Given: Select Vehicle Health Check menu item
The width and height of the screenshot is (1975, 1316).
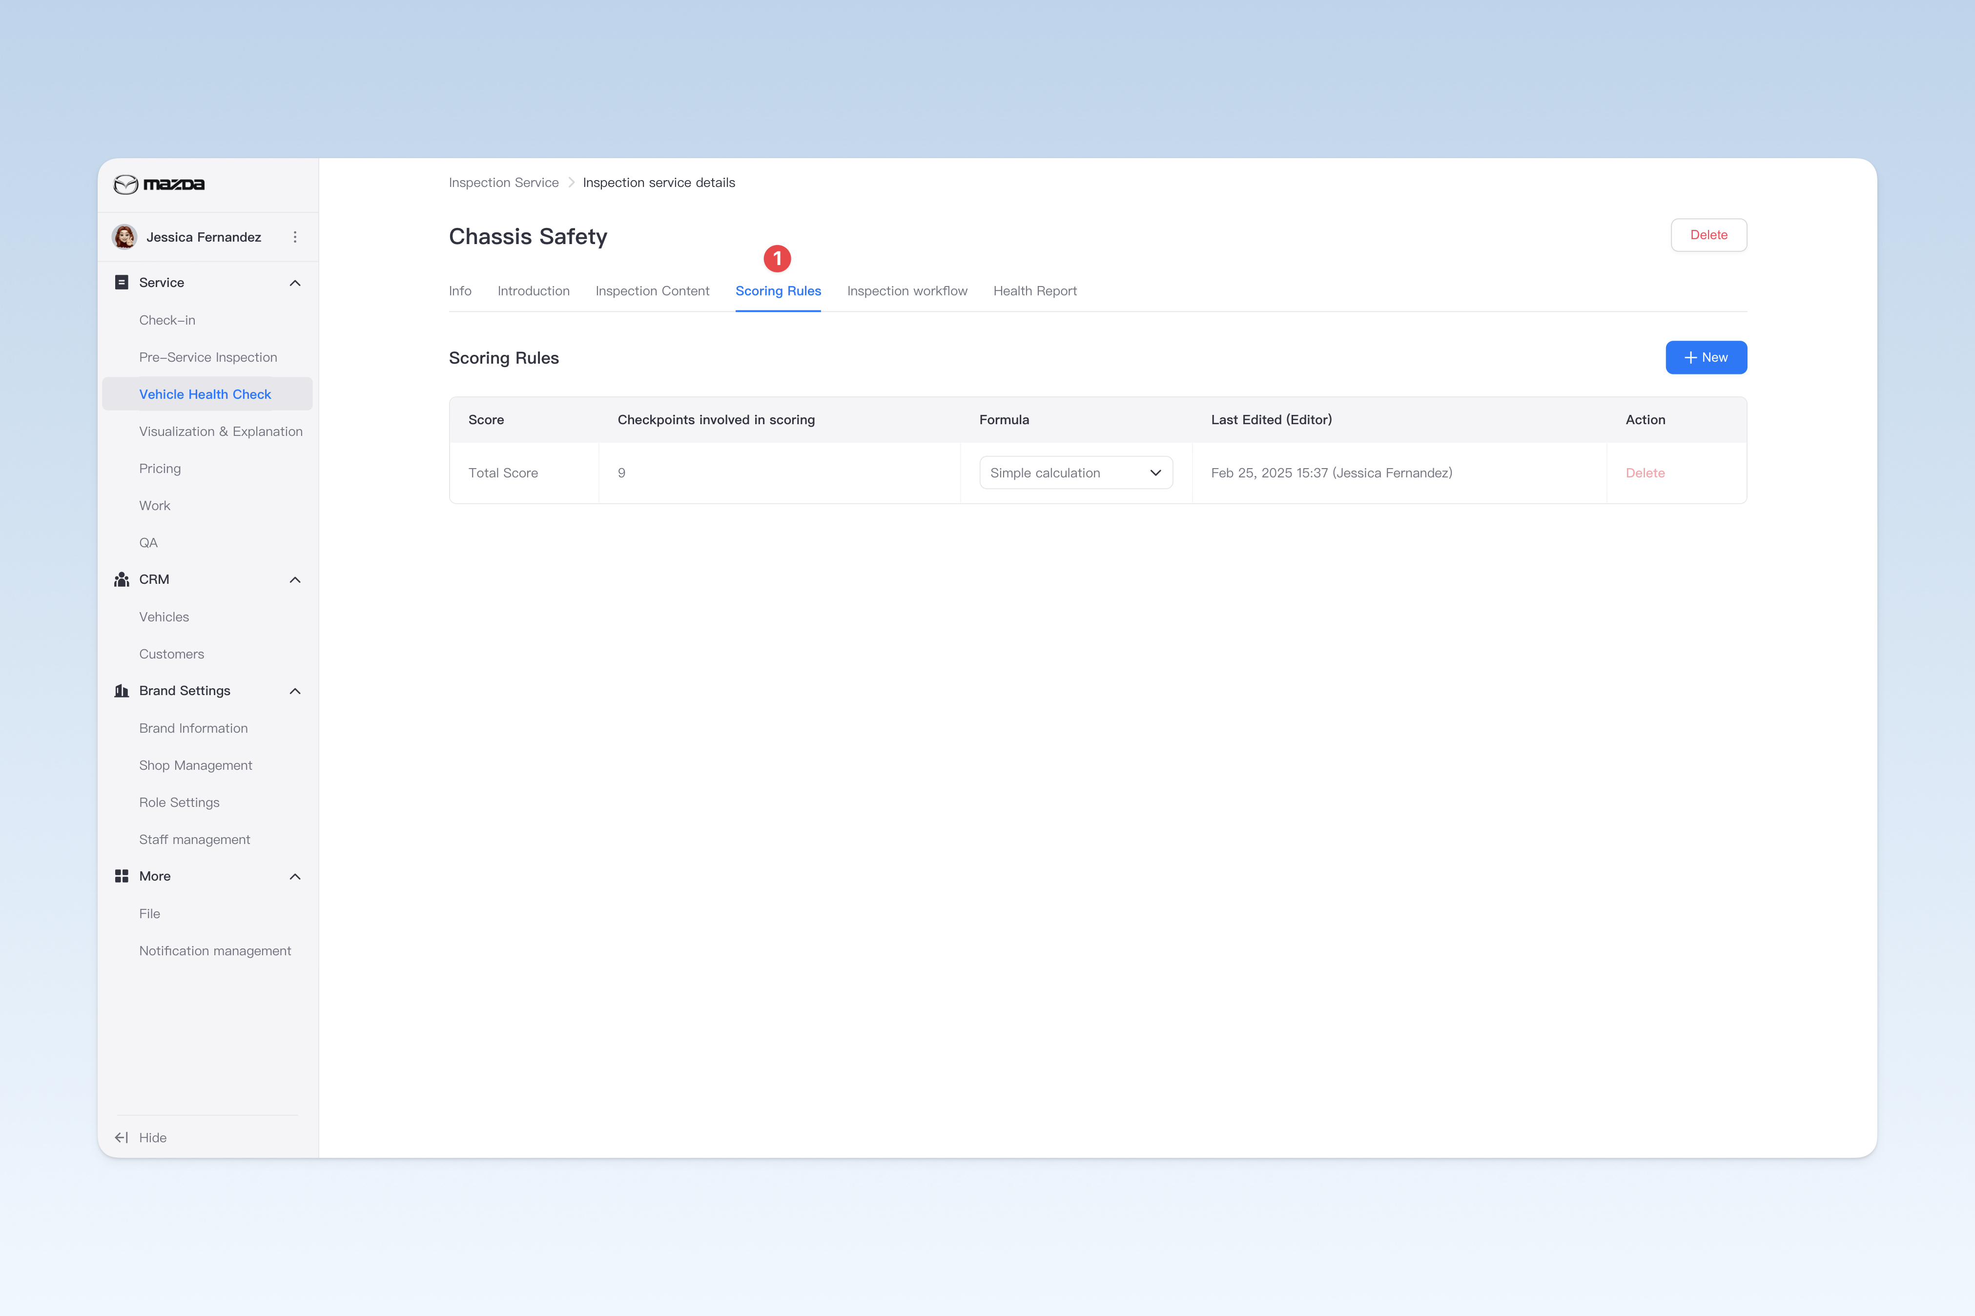Looking at the screenshot, I should tap(207, 393).
